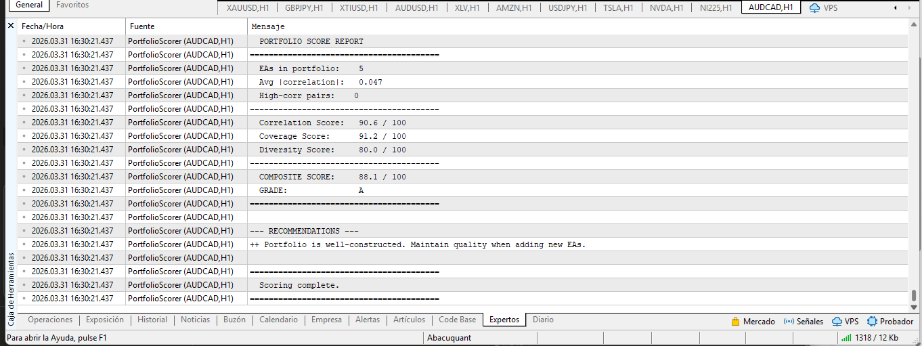This screenshot has height=346, width=922.
Task: Open the AUDUSD,H1 chart tab
Action: [416, 8]
